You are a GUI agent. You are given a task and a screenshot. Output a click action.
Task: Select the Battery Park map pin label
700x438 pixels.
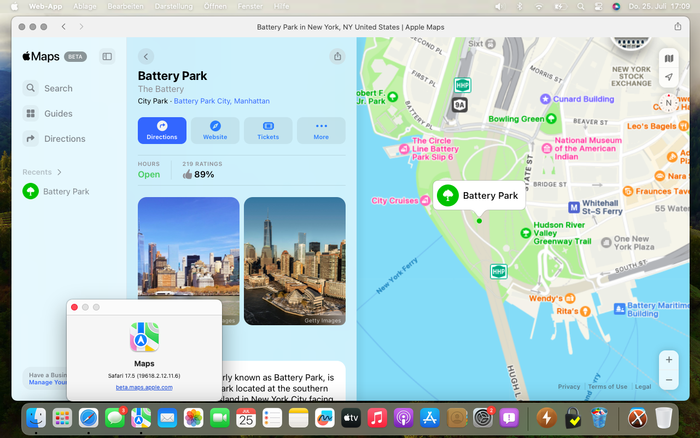479,195
